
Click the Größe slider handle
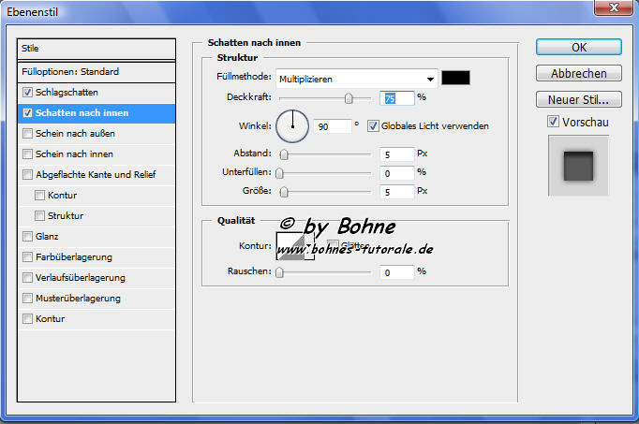click(284, 192)
